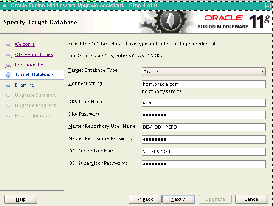Focus the DBA User Name field
273x206 pixels.
click(x=204, y=102)
